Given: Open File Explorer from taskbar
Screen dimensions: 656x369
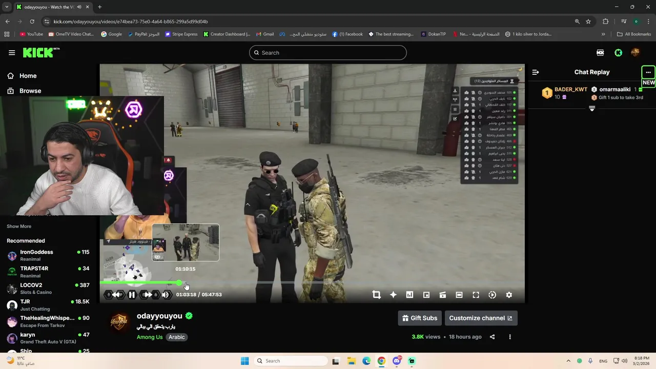Looking at the screenshot, I should (x=351, y=361).
